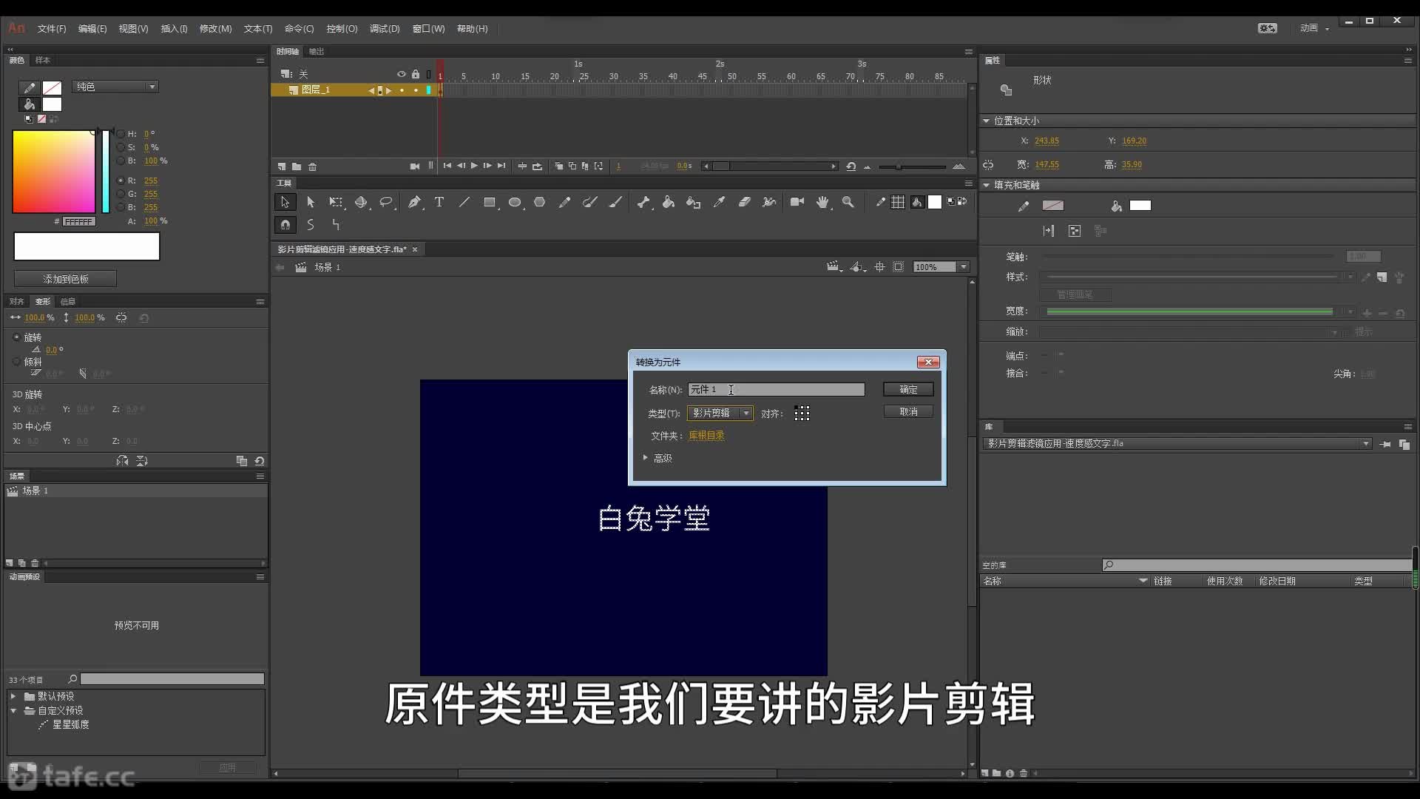Collapse the 位置和大小 section
The height and width of the screenshot is (799, 1420).
pyautogui.click(x=986, y=121)
